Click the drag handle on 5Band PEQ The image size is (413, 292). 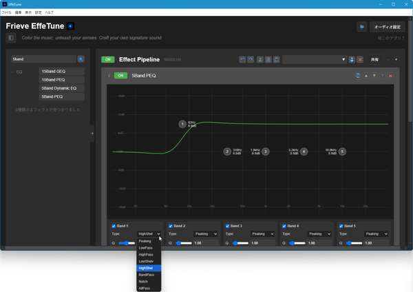[x=109, y=76]
